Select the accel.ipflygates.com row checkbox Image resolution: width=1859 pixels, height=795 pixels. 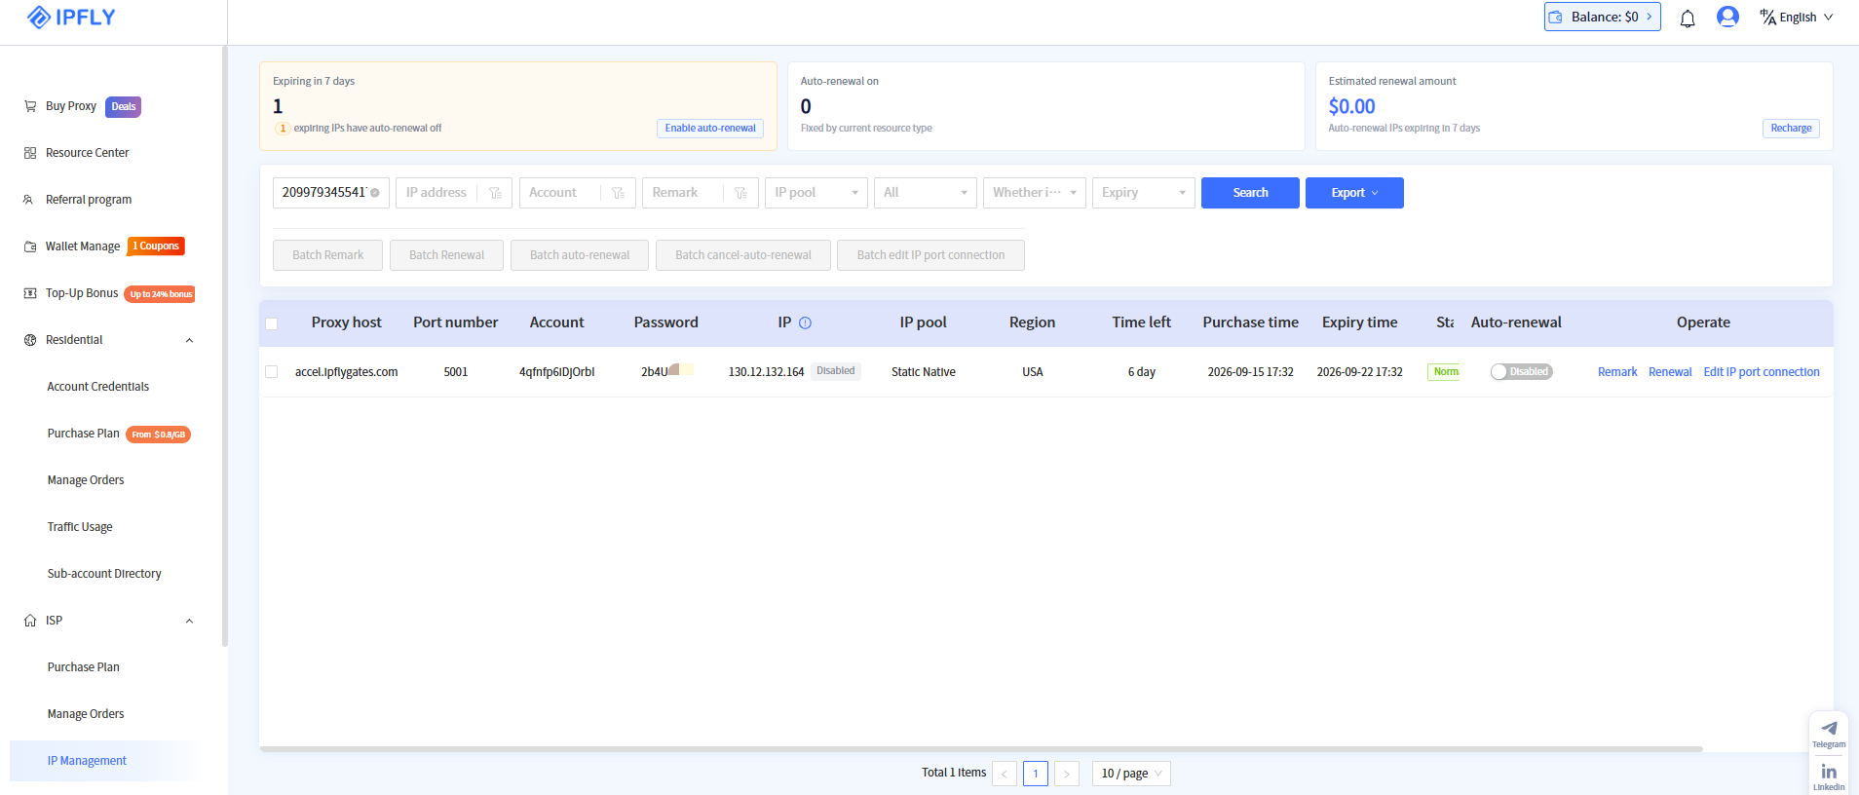pyautogui.click(x=272, y=372)
